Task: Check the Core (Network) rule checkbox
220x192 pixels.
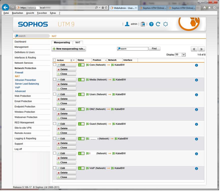Action: tap(55, 64)
